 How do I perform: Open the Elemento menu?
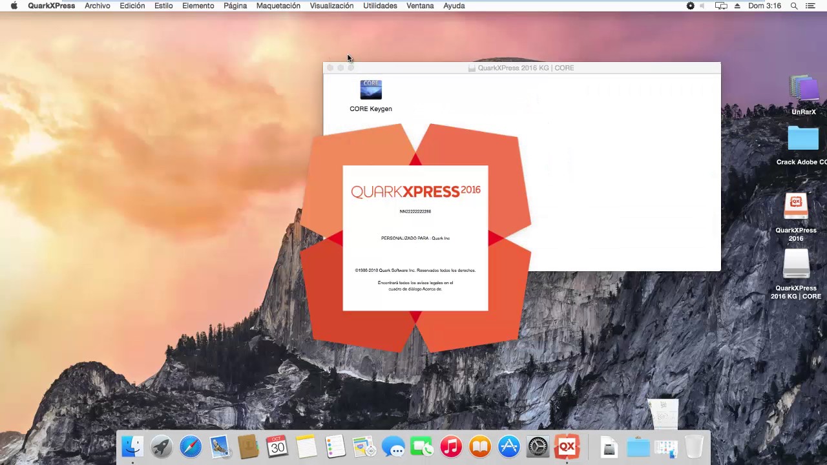[198, 6]
